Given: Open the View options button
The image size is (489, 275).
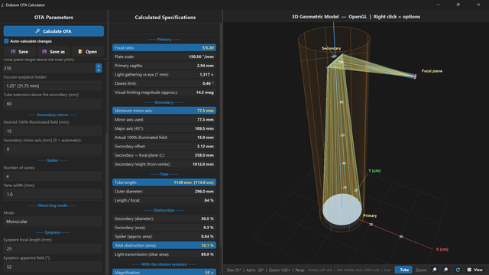Looking at the screenshot, I should pos(475,270).
